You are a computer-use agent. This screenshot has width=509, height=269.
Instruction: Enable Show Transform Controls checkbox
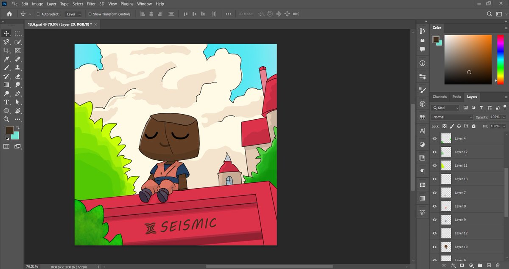90,14
